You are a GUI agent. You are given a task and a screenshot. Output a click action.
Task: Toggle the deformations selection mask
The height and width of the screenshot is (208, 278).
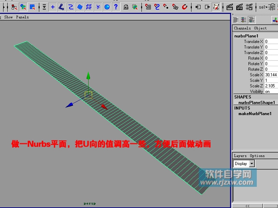(89, 7)
